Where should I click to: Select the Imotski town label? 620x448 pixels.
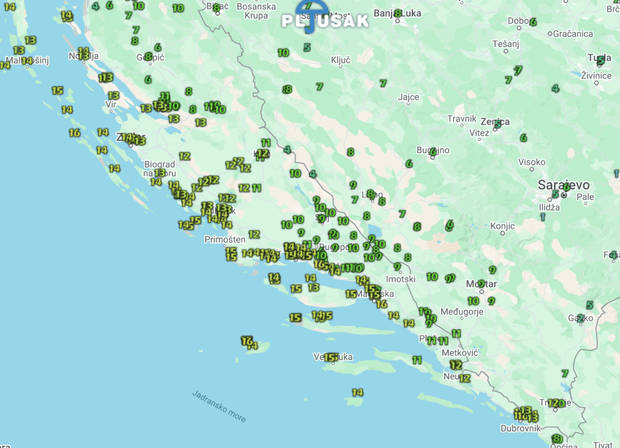[x=401, y=279]
